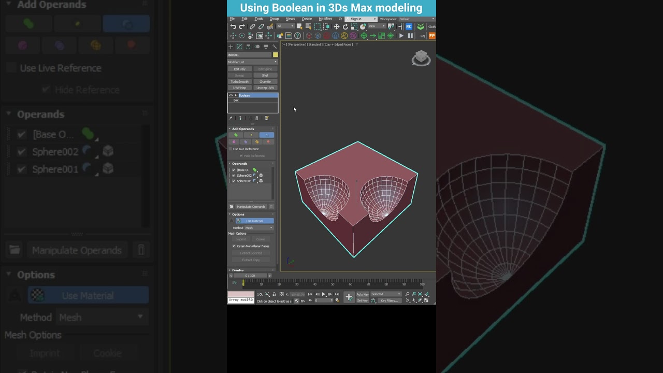Collapse the Add Operands rollout
663x373 pixels.
click(x=230, y=128)
